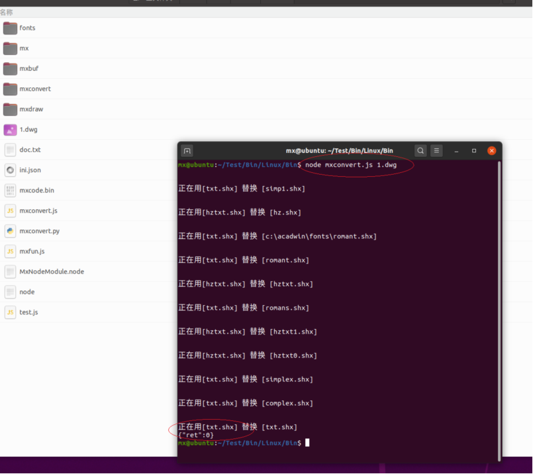Viewport: 533px width, 474px height.
Task: Sort files by the 名称 column header
Action: pos(7,13)
